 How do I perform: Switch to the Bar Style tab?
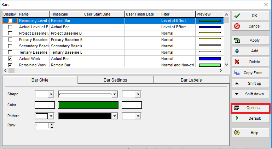[40, 80]
